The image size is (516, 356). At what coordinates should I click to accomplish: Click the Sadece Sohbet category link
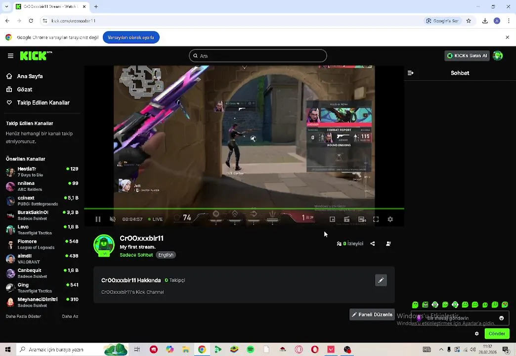136,255
